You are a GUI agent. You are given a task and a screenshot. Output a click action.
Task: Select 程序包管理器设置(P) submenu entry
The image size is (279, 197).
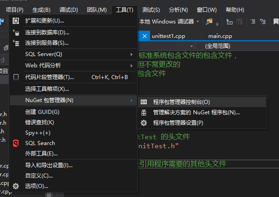pyautogui.click(x=202, y=123)
